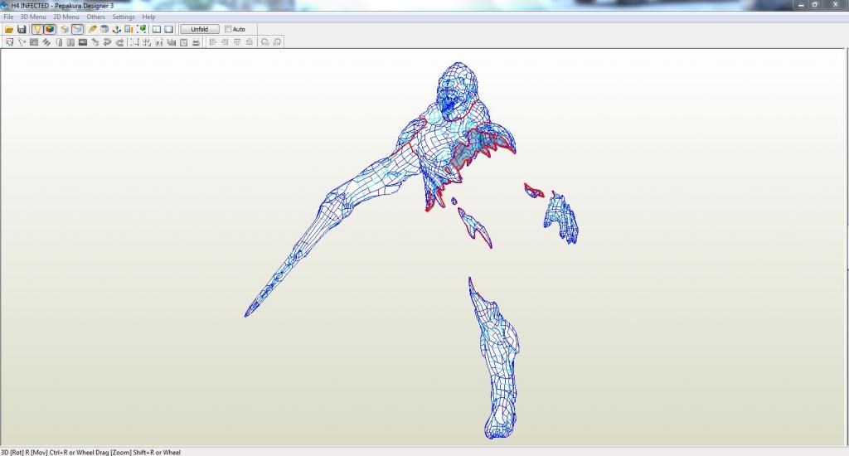Toggle the pressed envelope-like edge display button
Screen dimensions: 849x456
tap(77, 29)
